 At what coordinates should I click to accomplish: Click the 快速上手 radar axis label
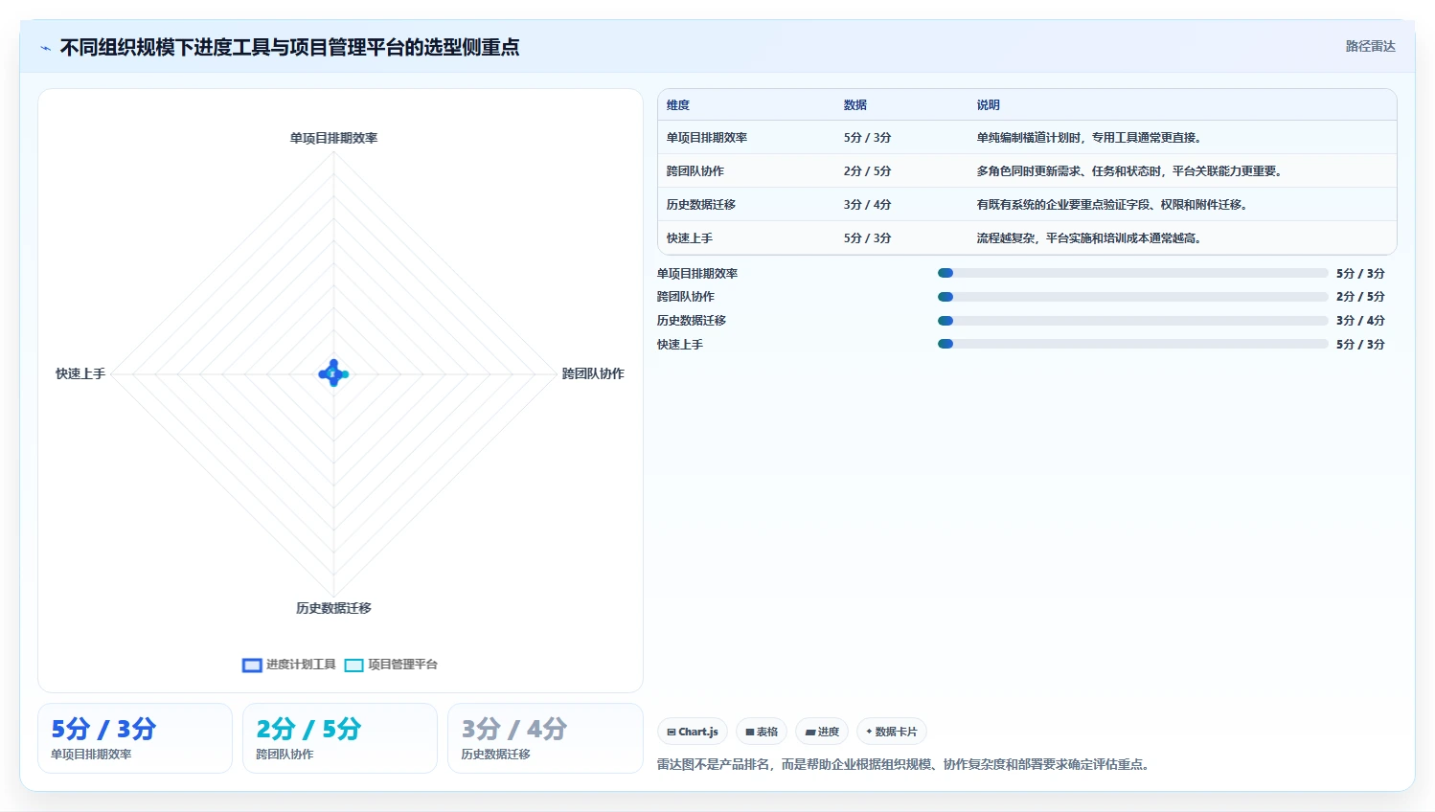(80, 373)
